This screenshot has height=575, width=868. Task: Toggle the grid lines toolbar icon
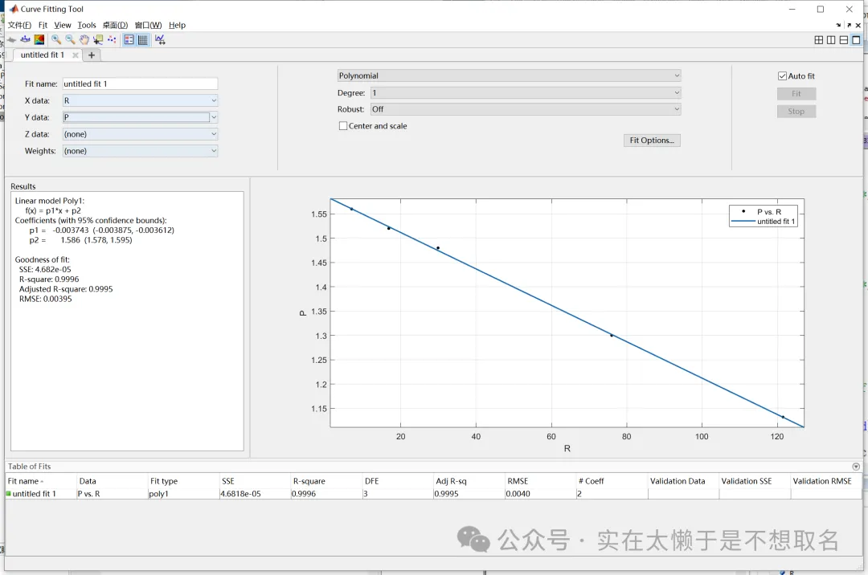pos(142,39)
